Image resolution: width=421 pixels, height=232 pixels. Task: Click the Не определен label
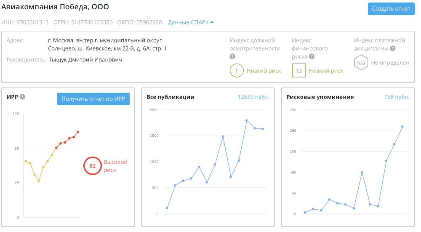[390, 63]
